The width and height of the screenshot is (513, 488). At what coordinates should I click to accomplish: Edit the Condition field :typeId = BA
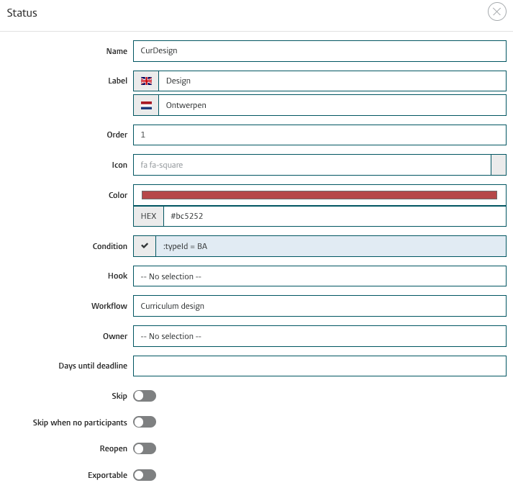click(331, 246)
